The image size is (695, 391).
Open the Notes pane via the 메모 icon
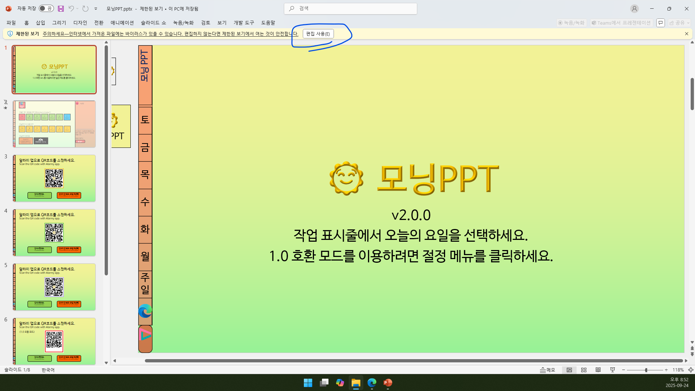547,370
